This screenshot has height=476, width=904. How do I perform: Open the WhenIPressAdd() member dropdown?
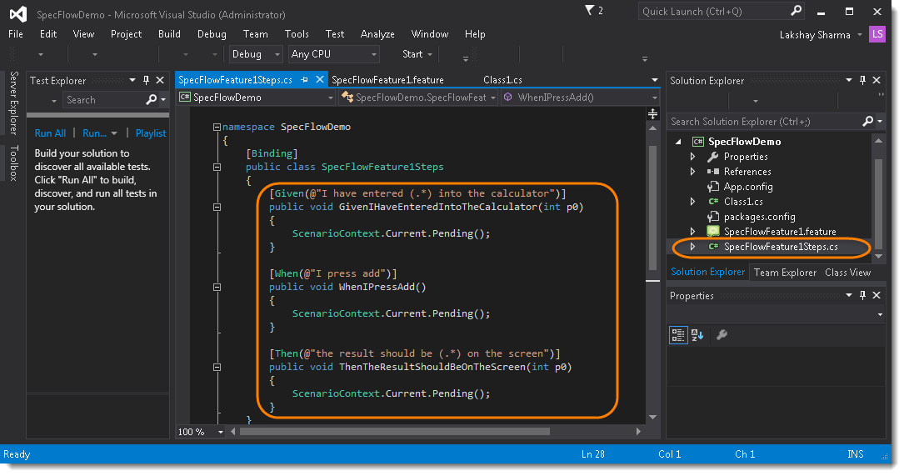click(x=654, y=98)
